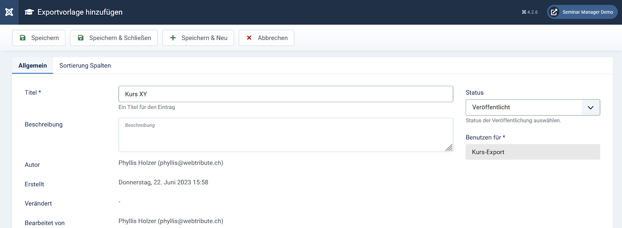Click the Verändert label
The height and width of the screenshot is (228, 622).
(x=38, y=204)
